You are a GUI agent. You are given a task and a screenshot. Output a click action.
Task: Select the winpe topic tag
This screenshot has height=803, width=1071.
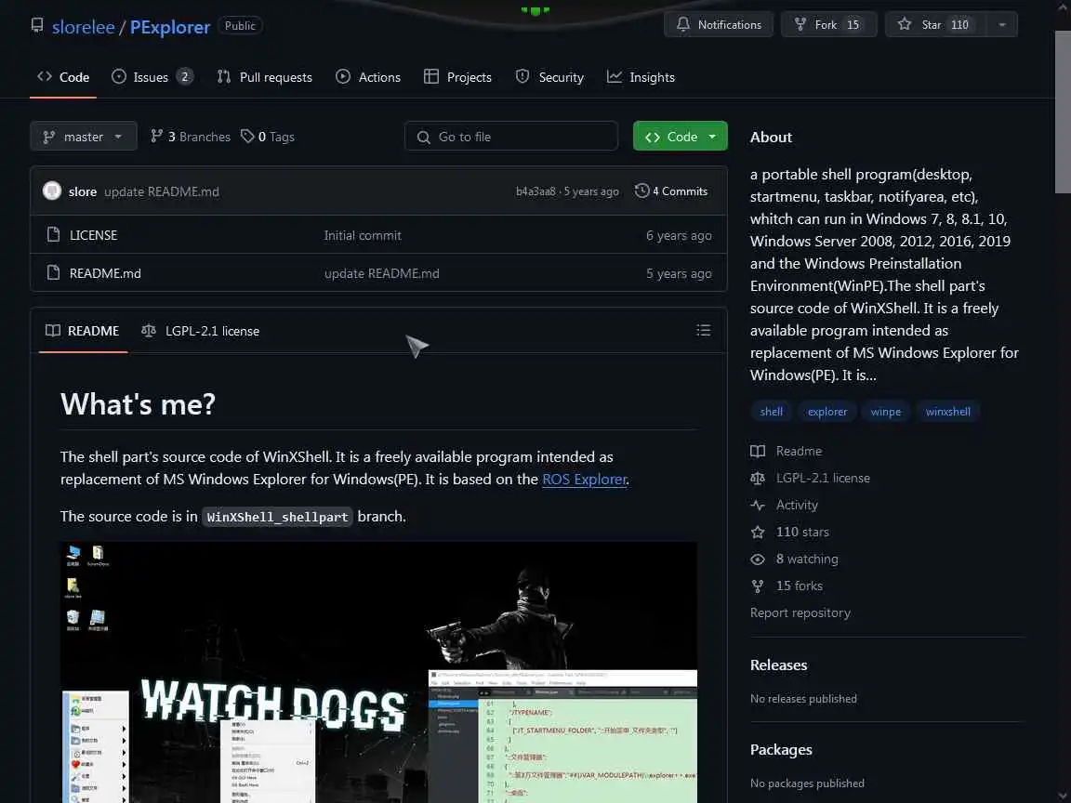pos(886,412)
